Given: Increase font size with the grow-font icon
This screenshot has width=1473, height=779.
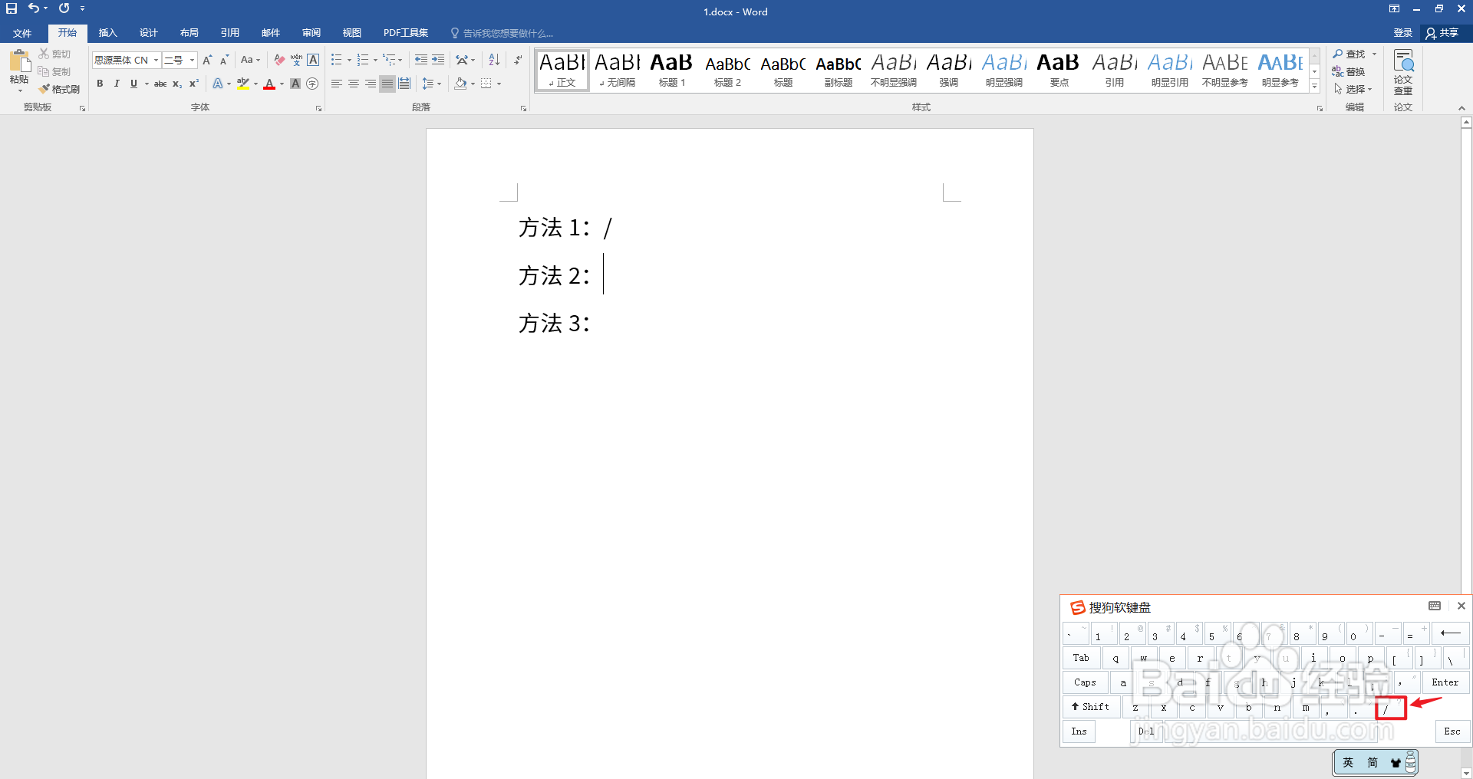Looking at the screenshot, I should tap(207, 60).
